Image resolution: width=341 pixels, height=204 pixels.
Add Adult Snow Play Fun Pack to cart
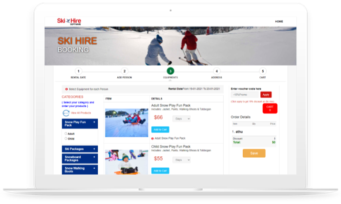[x=160, y=129]
